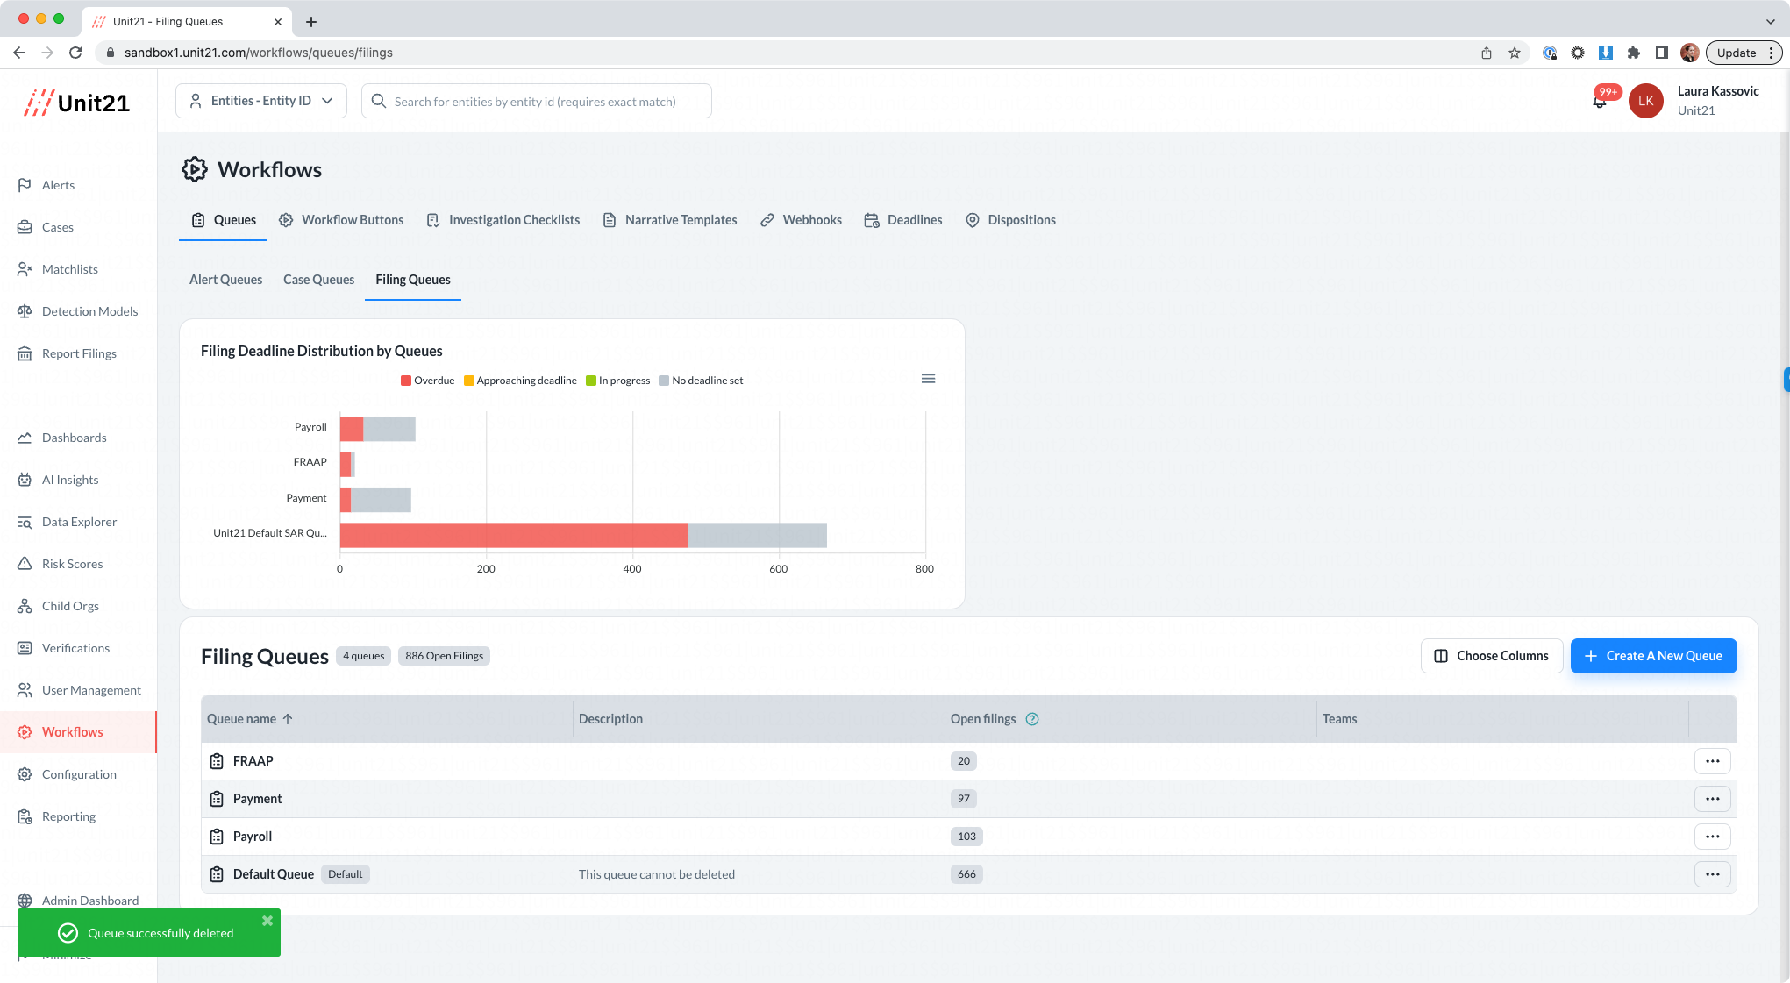Image resolution: width=1790 pixels, height=983 pixels.
Task: Go to AI Insights in sidebar
Action: click(70, 480)
